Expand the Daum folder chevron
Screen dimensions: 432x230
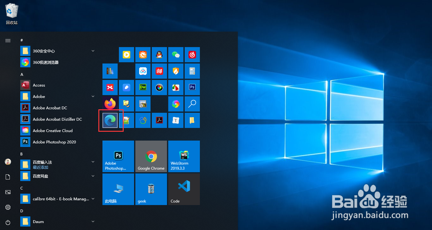click(93, 221)
